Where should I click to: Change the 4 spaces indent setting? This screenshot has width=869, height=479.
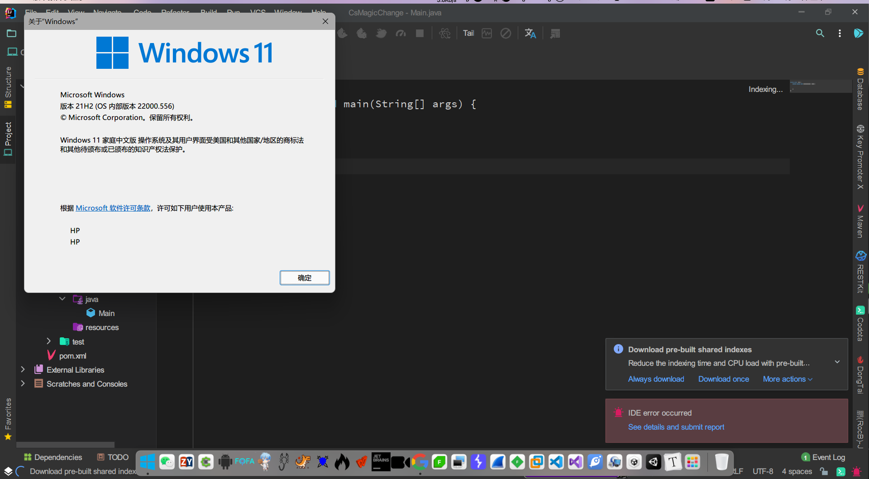pyautogui.click(x=797, y=471)
